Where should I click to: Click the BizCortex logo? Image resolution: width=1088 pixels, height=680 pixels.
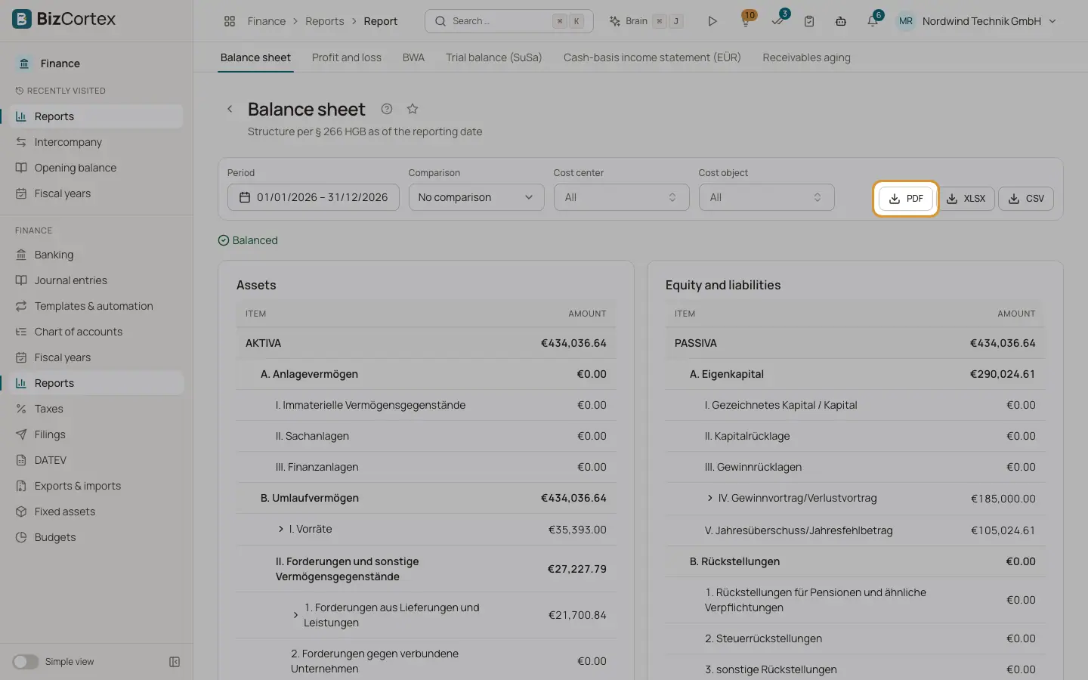(x=64, y=19)
